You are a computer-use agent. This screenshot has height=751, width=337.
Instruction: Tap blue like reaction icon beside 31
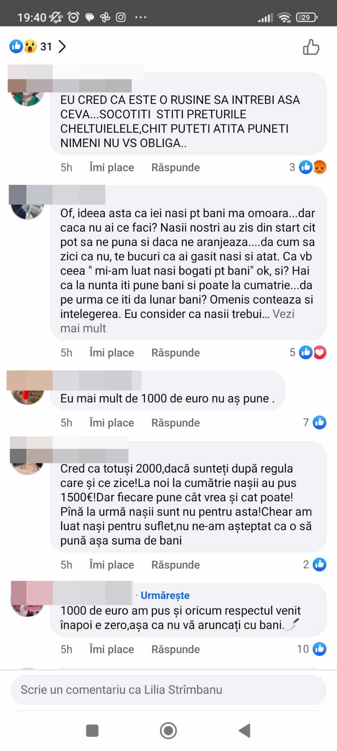click(x=16, y=47)
